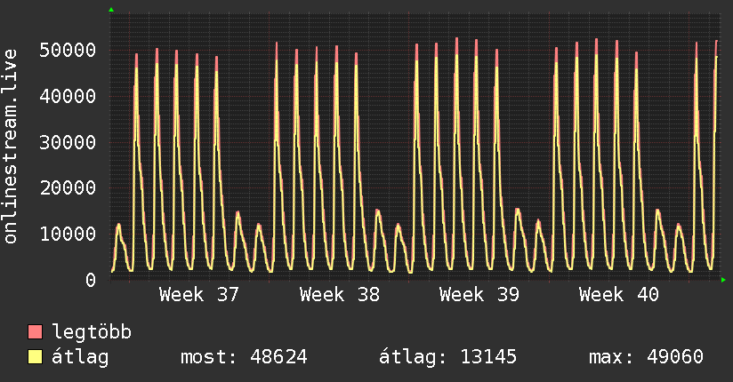Click the green arrow at x-axis end
This screenshot has height=382, width=733.
coord(723,280)
